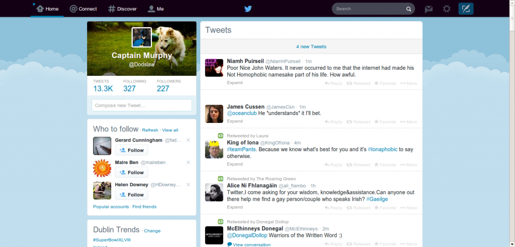
Task: Open the #teamPants hashtag
Action: (241, 149)
